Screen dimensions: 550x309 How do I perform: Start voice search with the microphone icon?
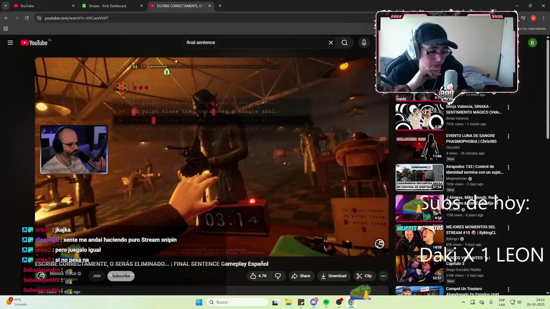click(x=364, y=42)
